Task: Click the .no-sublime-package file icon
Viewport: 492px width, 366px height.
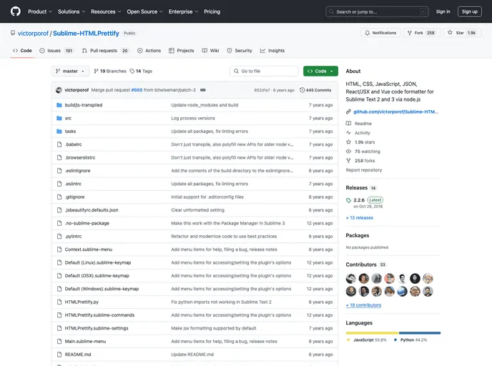Action: 59,223
